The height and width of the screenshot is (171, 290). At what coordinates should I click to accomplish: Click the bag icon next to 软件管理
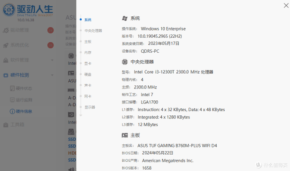pos(6,60)
